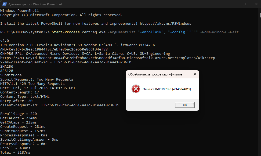Click the HTTP/1.1 429 Too Many Requests line
The height and width of the screenshot is (156, 261).
32,84
